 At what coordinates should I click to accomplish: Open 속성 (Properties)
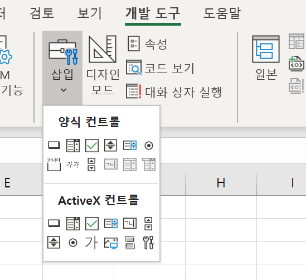click(147, 44)
